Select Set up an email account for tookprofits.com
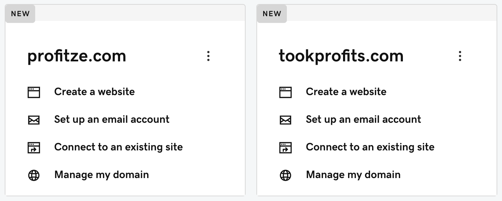Image resolution: width=502 pixels, height=201 pixels. [x=364, y=119]
